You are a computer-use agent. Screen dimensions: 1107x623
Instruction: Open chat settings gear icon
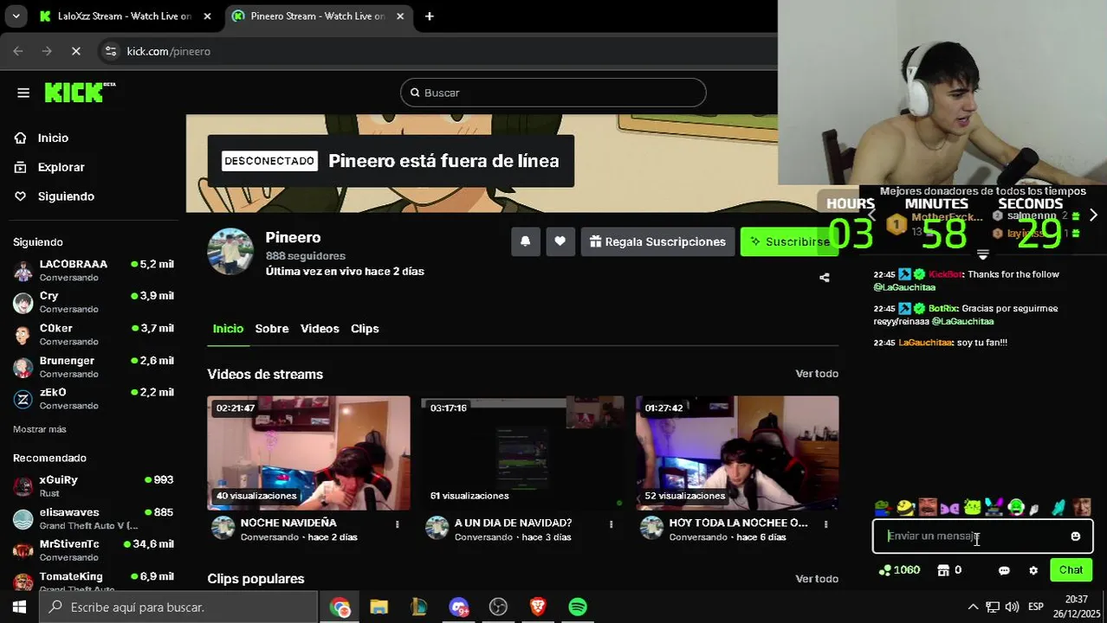tap(1033, 570)
